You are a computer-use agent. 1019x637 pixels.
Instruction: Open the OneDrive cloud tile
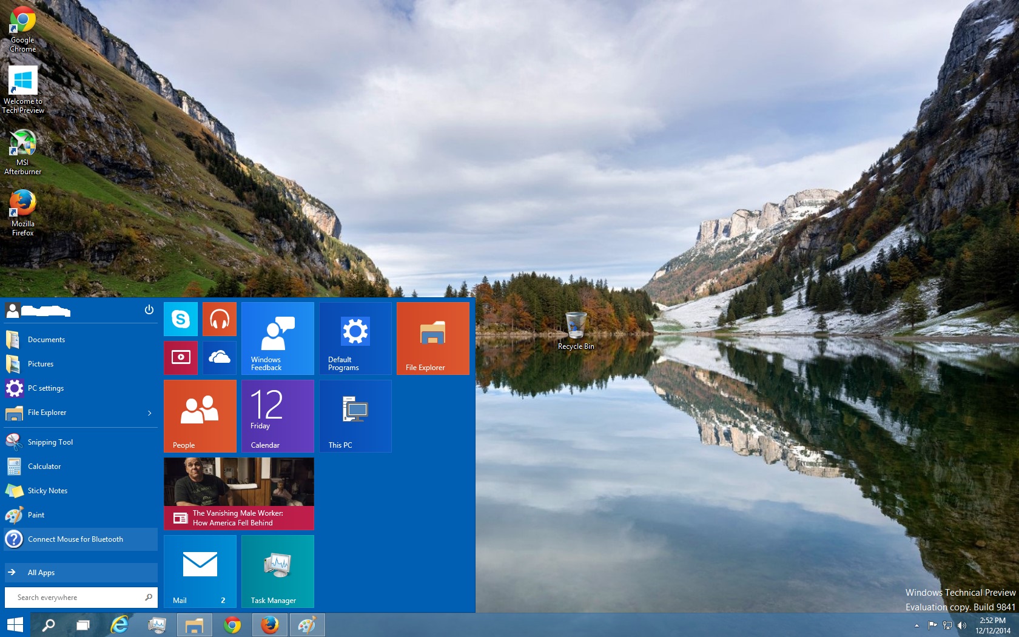pos(219,357)
